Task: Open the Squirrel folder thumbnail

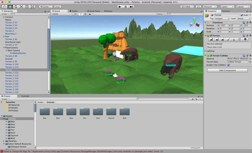Action: coord(111,111)
